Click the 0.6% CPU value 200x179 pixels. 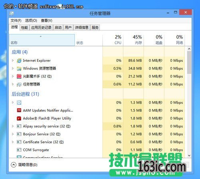click(x=117, y=84)
